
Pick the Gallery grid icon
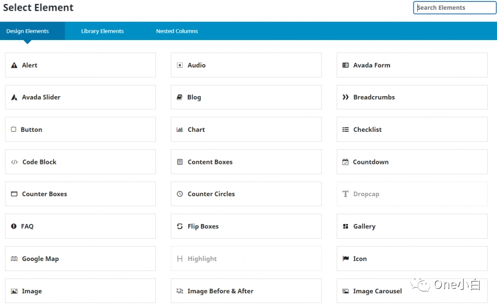346,226
